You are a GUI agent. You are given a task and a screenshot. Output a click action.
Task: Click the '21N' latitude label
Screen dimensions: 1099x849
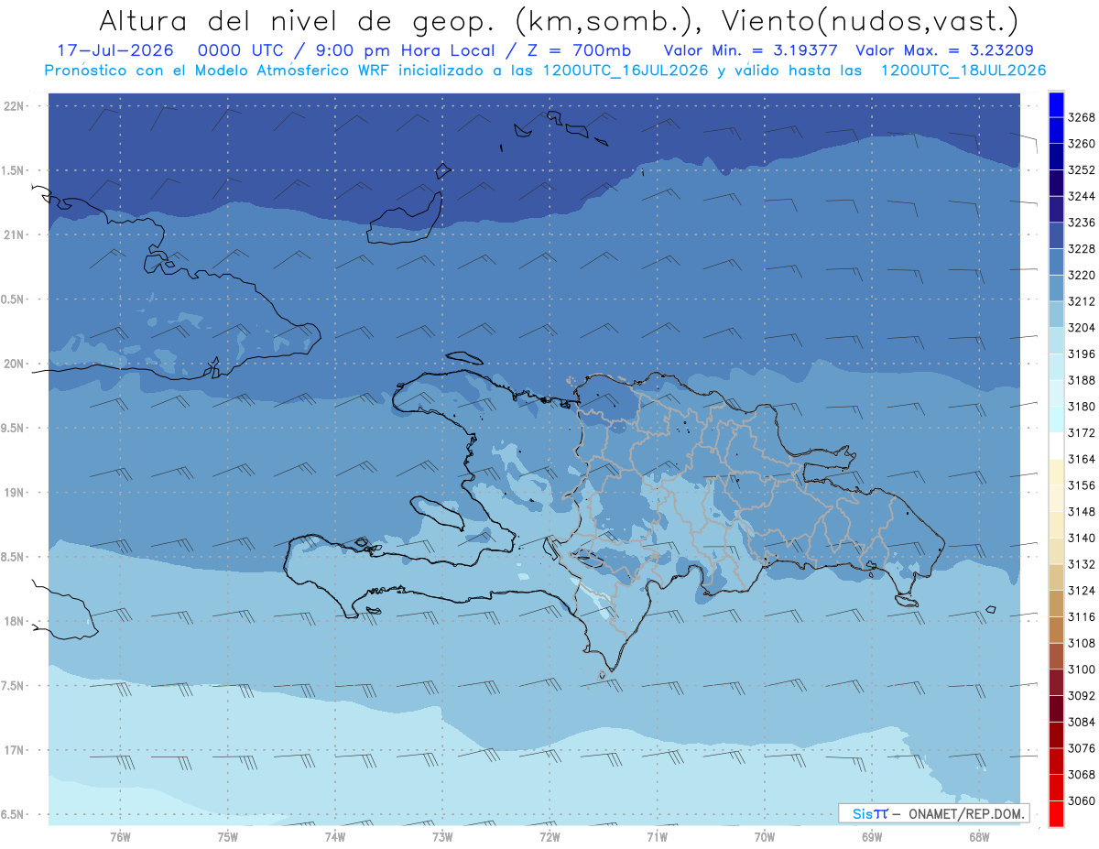14,234
